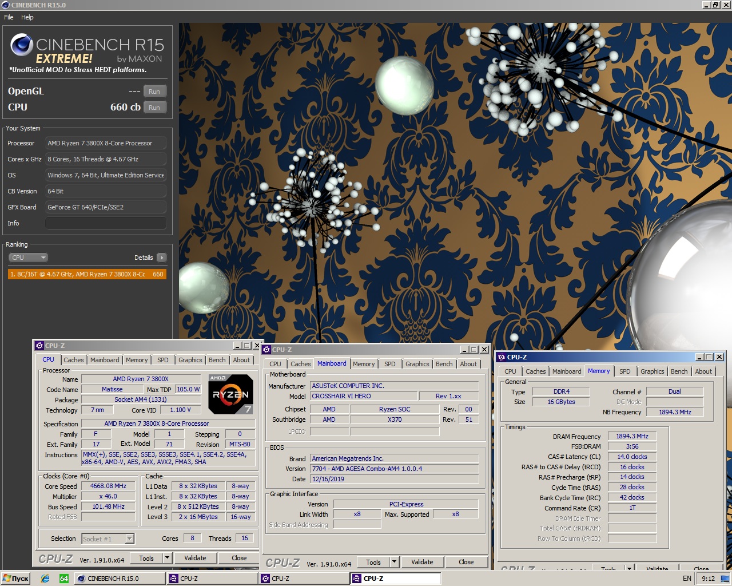The image size is (732, 586).
Task: Launch Internet Explorer from quick launch
Action: coord(45,579)
